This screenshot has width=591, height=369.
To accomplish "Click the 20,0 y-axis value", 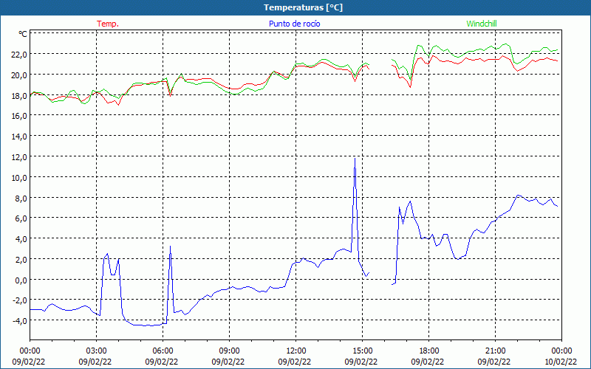I will (20, 75).
